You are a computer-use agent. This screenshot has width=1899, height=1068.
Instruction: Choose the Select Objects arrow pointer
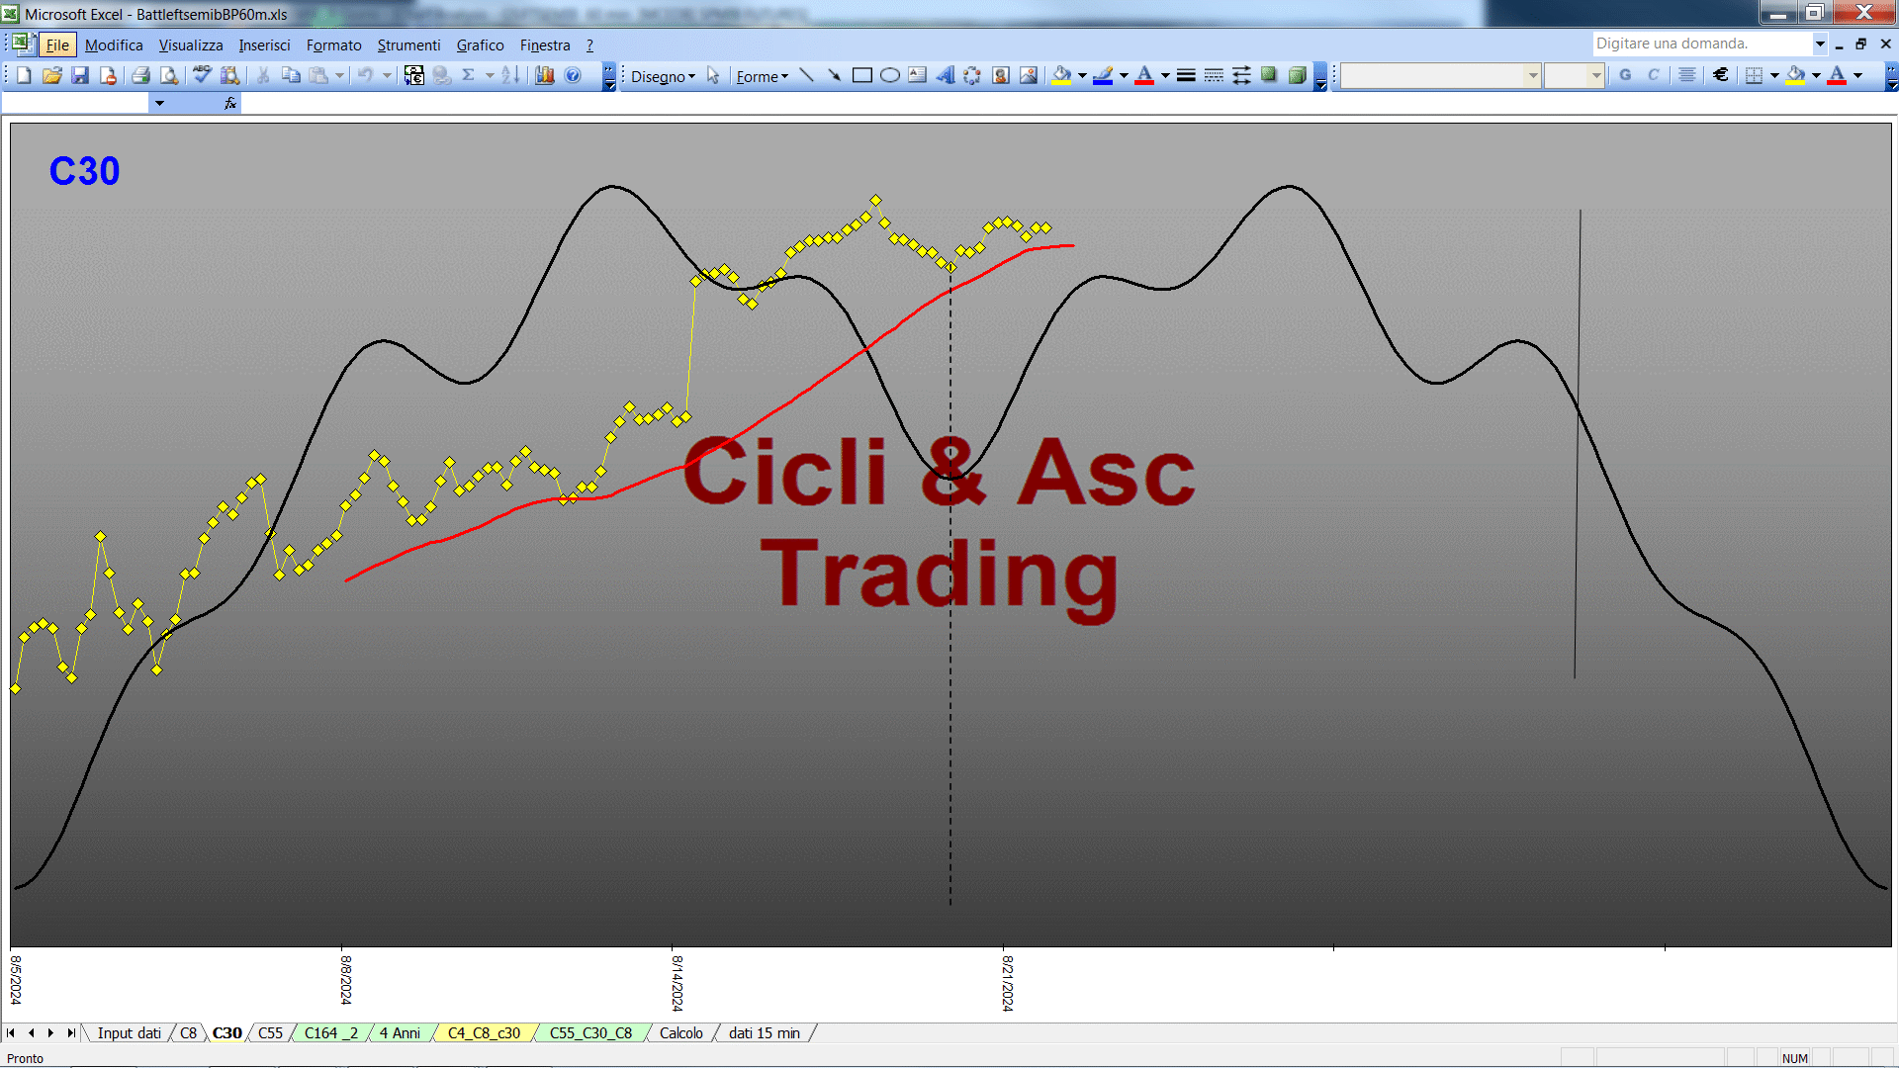point(713,75)
